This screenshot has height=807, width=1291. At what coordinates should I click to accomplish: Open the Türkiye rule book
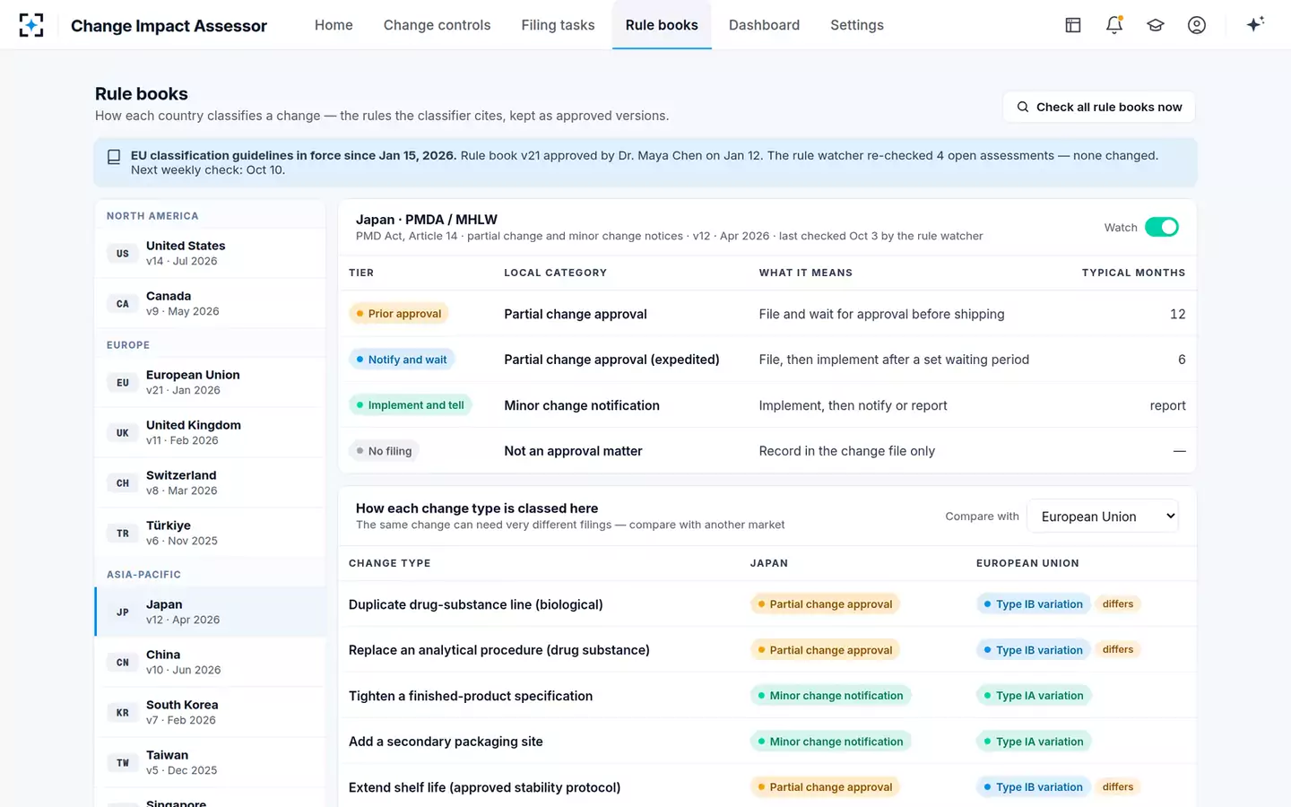210,534
